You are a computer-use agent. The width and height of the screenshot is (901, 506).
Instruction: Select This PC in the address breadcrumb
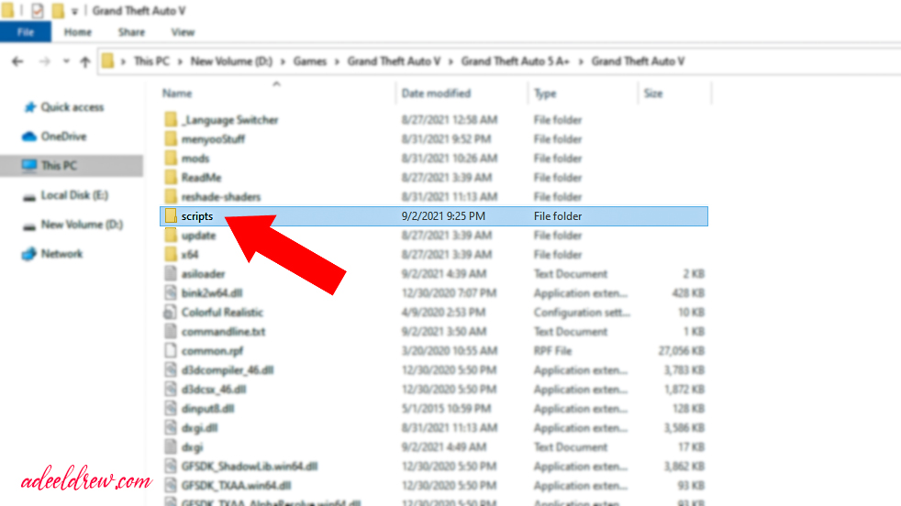151,60
